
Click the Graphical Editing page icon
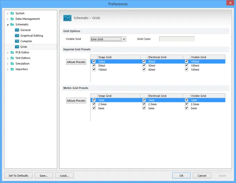tap(17, 36)
